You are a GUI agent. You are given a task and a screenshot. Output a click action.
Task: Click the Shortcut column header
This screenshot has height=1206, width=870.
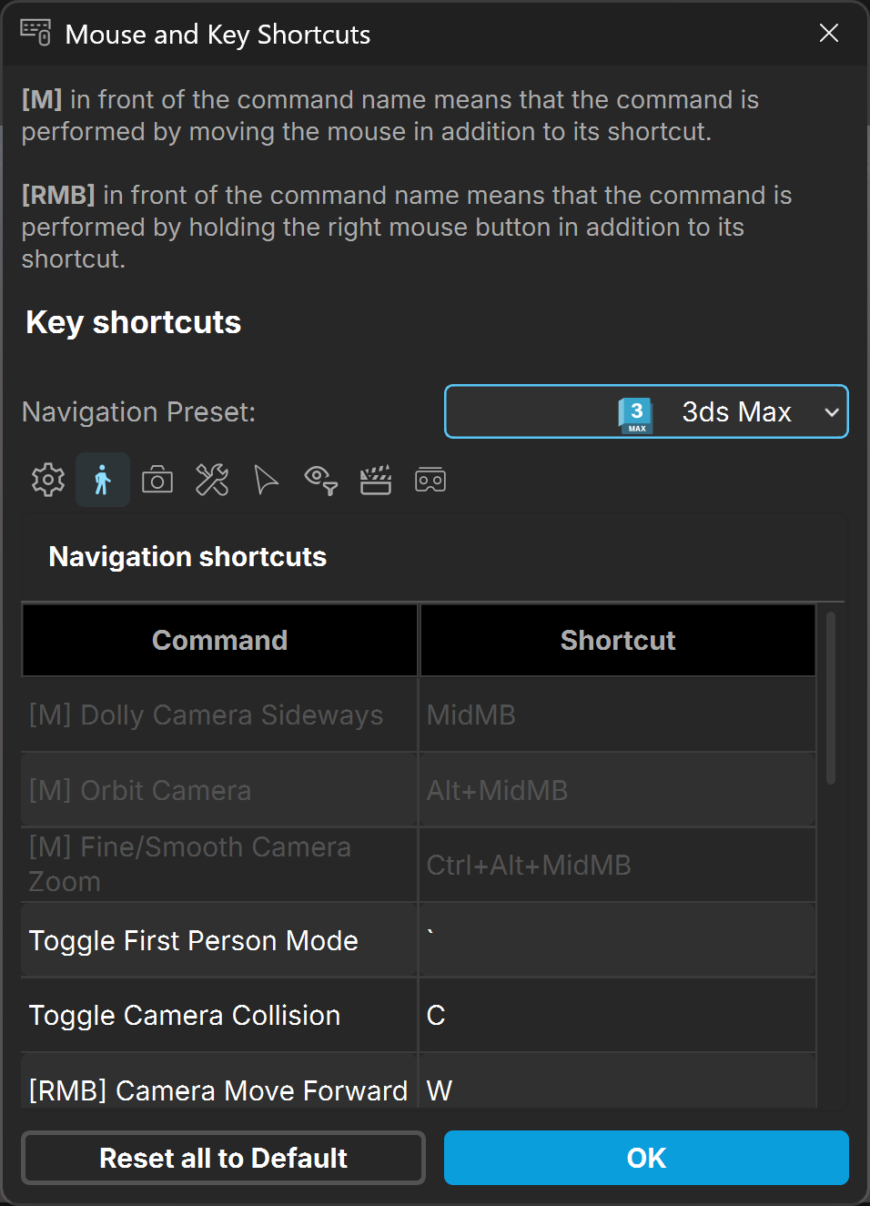(x=618, y=640)
